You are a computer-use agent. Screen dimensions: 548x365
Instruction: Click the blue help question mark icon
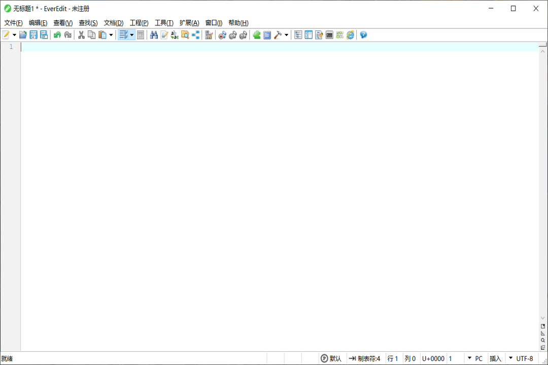click(363, 35)
